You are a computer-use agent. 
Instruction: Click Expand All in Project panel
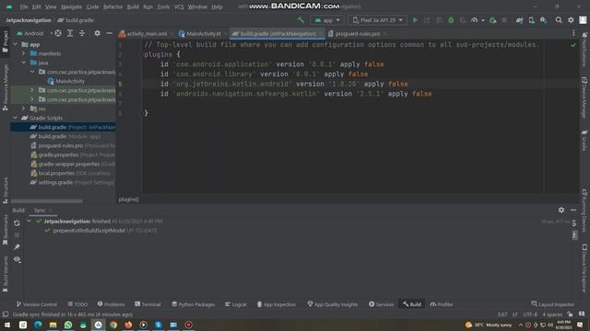click(70, 33)
